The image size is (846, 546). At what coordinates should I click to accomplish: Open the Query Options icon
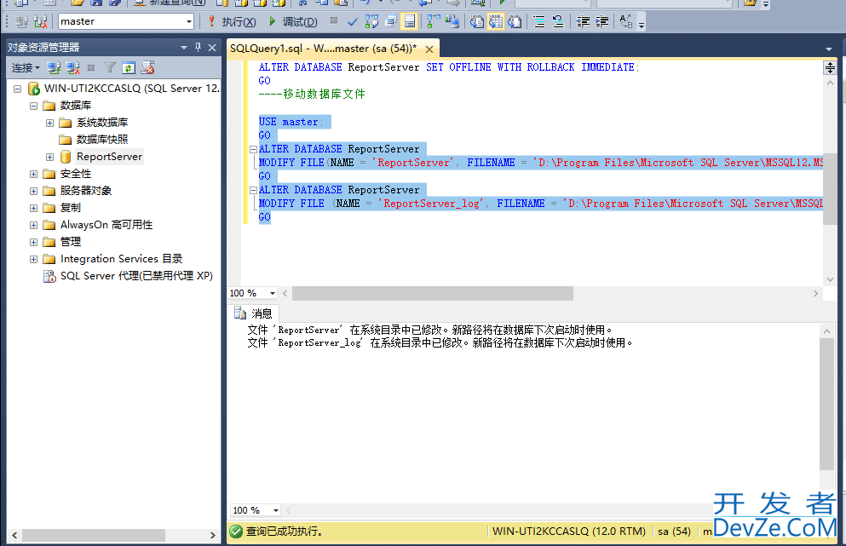(391, 21)
